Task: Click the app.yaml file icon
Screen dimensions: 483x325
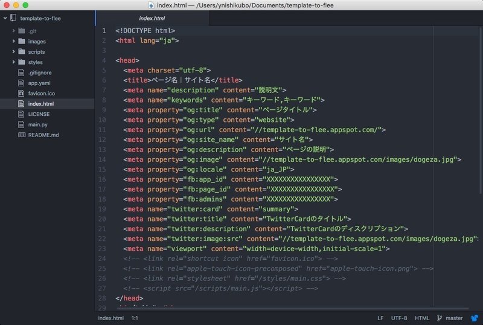Action: click(x=21, y=83)
